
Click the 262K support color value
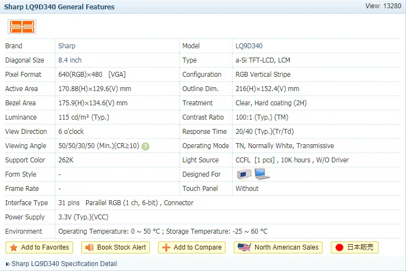[66, 160]
